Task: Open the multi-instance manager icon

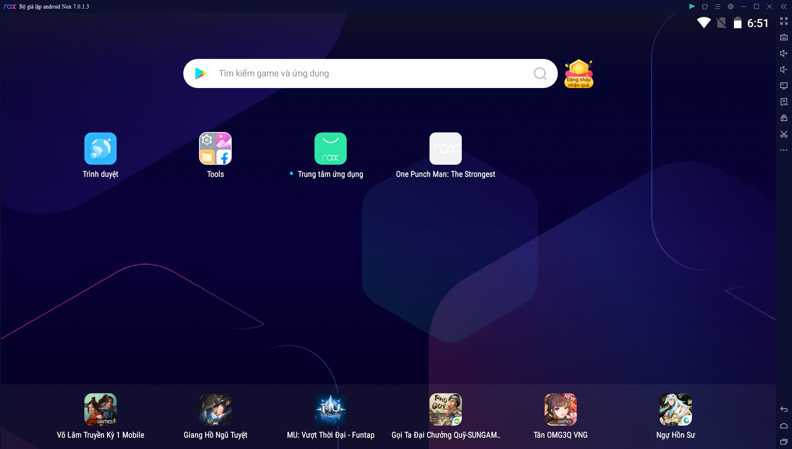Action: 784,118
